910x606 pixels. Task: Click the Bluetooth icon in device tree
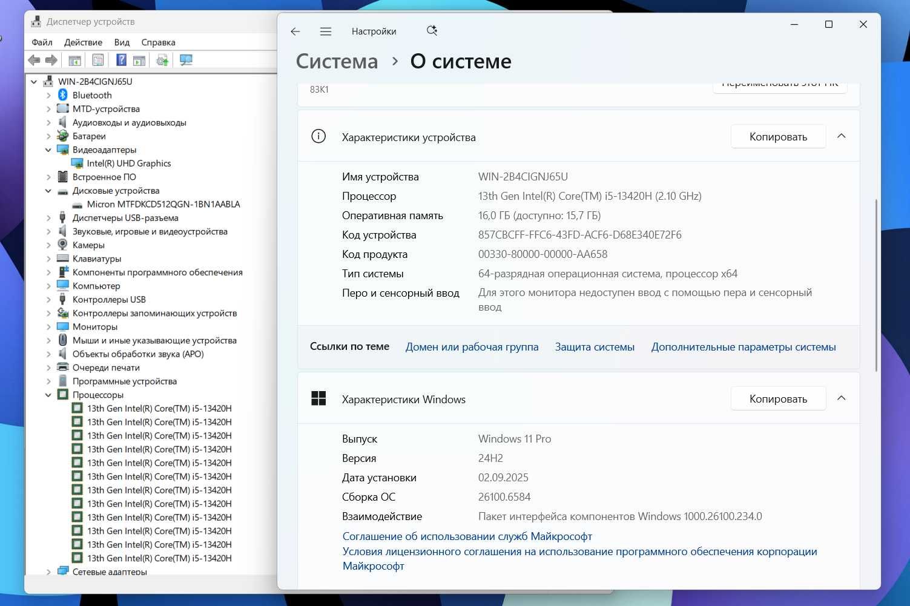(62, 95)
